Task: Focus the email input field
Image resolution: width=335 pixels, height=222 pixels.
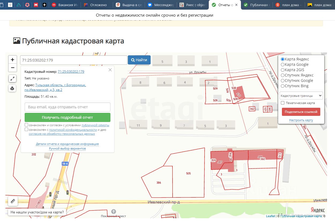Action: click(68, 107)
